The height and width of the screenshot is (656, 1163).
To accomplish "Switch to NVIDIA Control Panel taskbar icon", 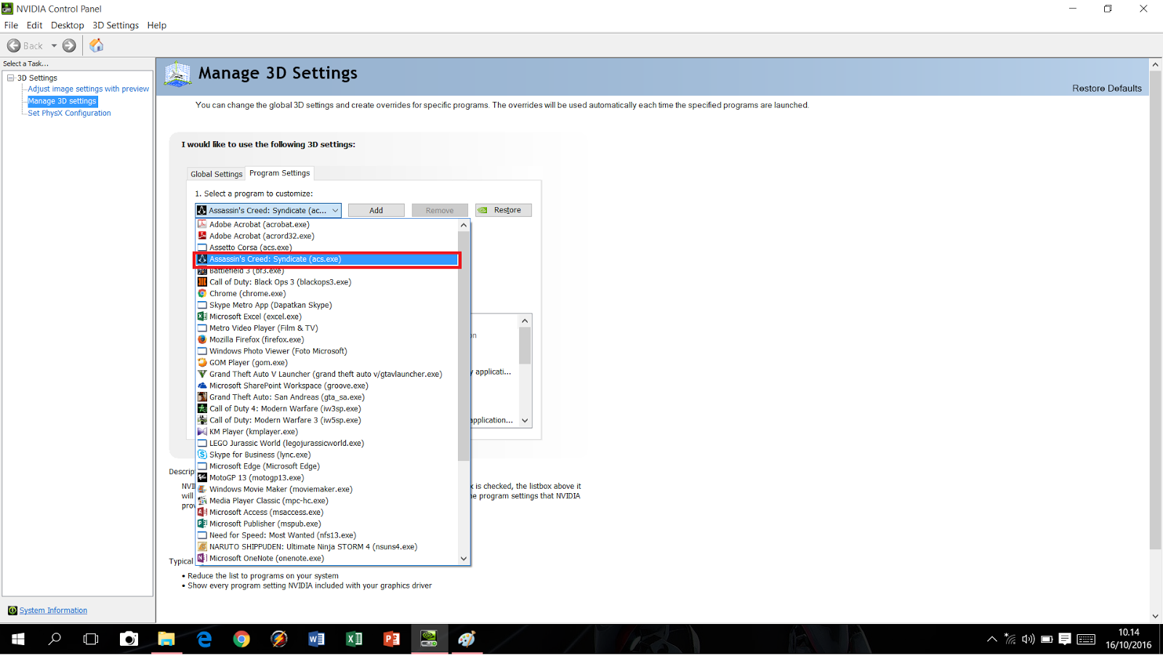I will (x=429, y=639).
